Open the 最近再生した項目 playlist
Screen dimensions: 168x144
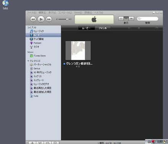40,88
